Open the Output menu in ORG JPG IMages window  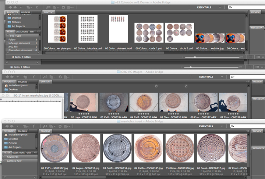pos(67,77)
